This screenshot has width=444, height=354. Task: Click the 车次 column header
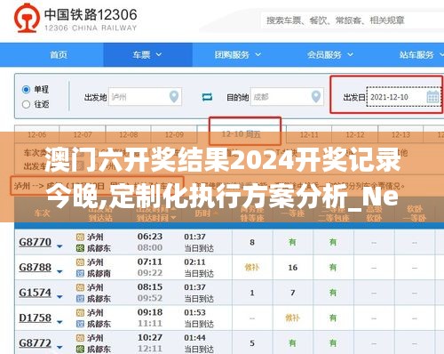[x=42, y=213]
